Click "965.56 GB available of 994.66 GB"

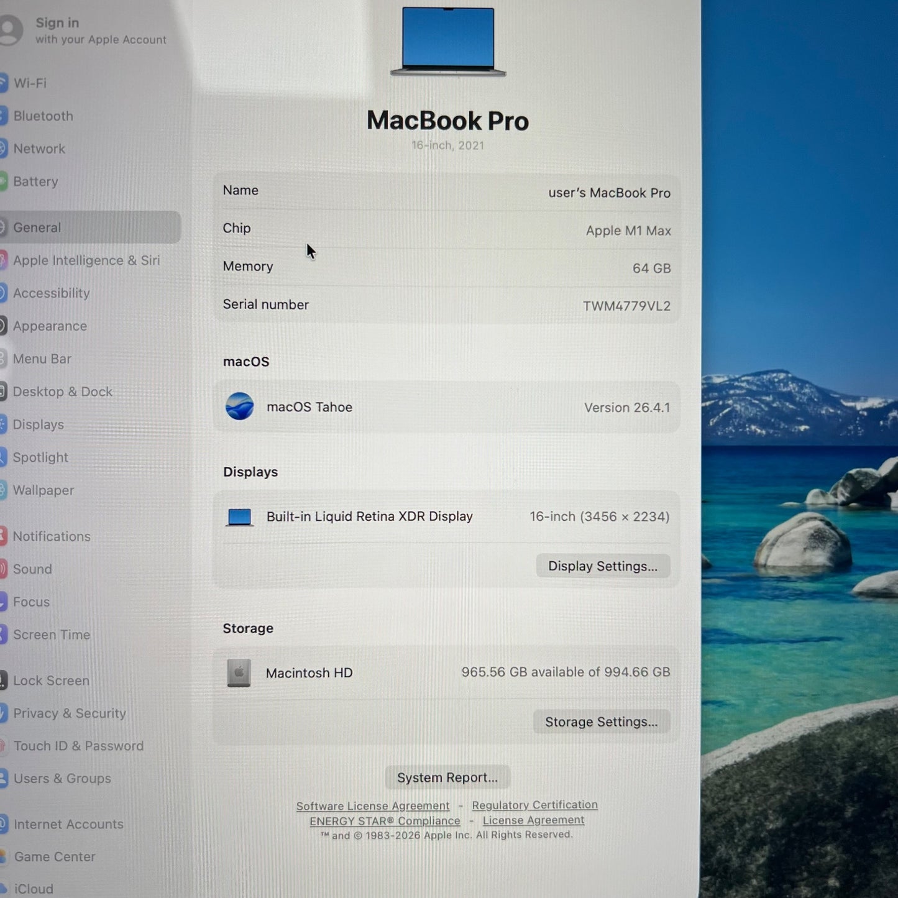566,672
